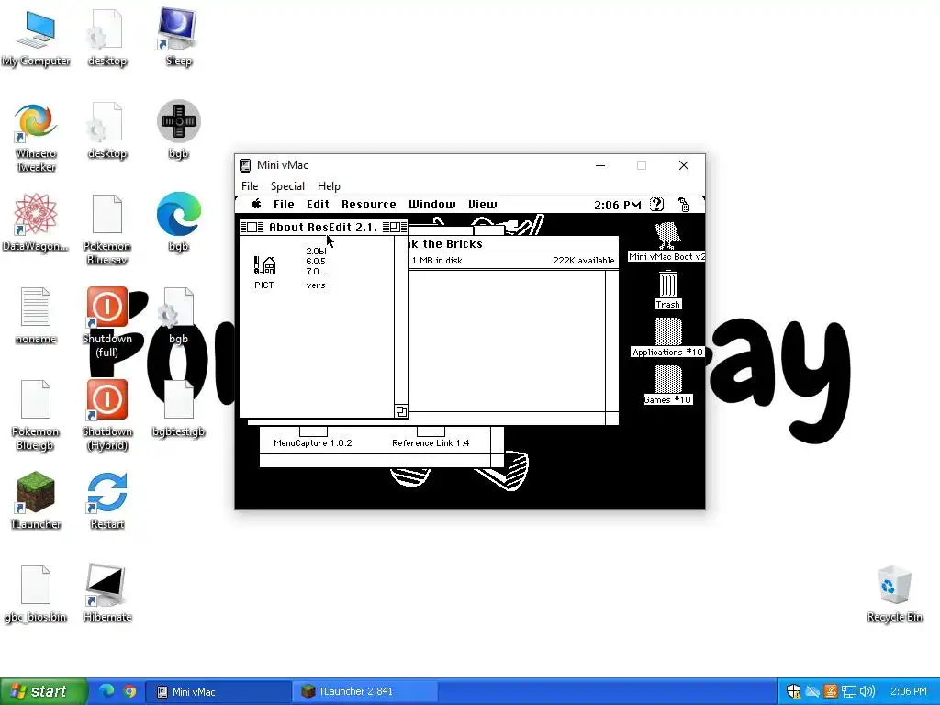Click the taskbar clock 2:06 PM

(x=908, y=691)
